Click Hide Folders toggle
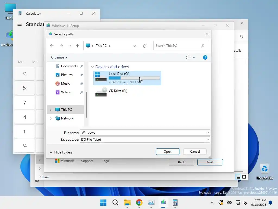Viewport: 278px width, 209px height. click(x=61, y=152)
